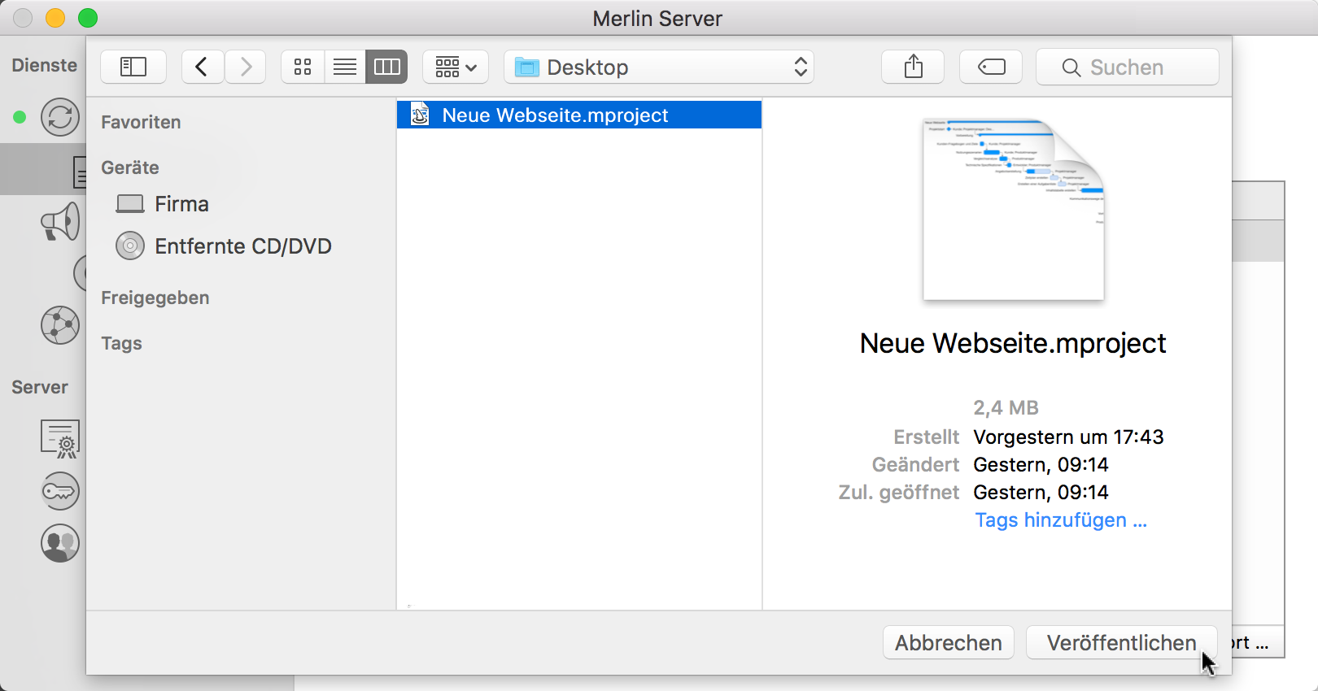This screenshot has height=691, width=1318.
Task: Go back to previous folder
Action: pos(203,67)
